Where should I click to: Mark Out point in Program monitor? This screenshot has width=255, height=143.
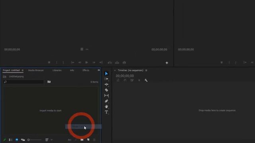[x=235, y=62]
